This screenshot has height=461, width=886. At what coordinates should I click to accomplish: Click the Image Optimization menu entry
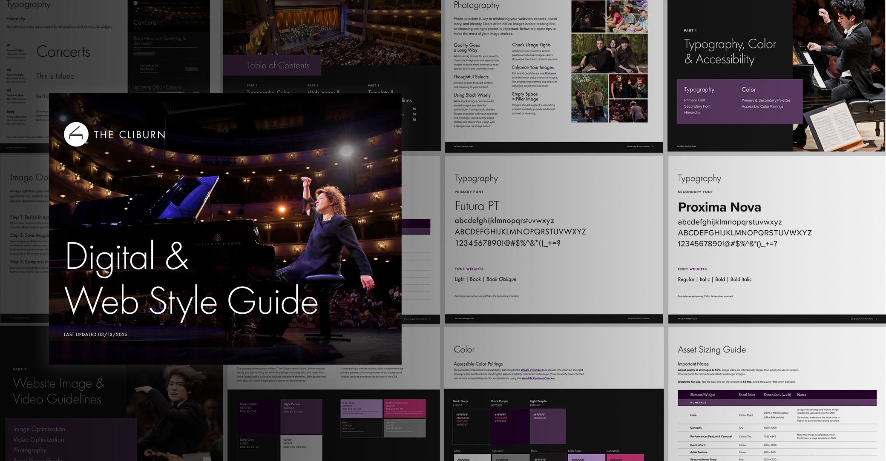(39, 429)
